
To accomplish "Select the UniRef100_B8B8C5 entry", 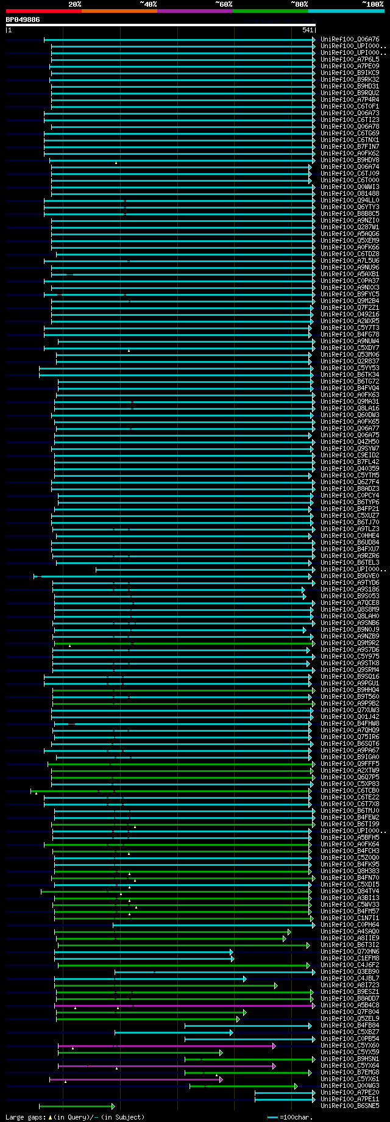I will tap(350, 214).
